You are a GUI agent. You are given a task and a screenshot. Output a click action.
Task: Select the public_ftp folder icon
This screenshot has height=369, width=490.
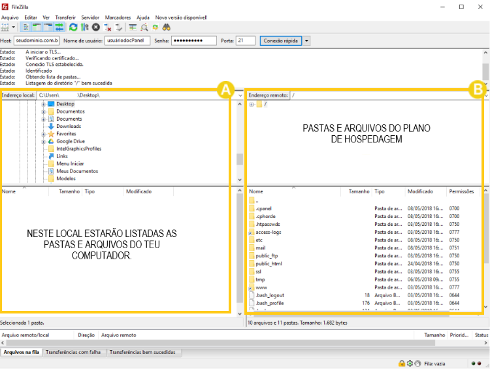pos(252,256)
